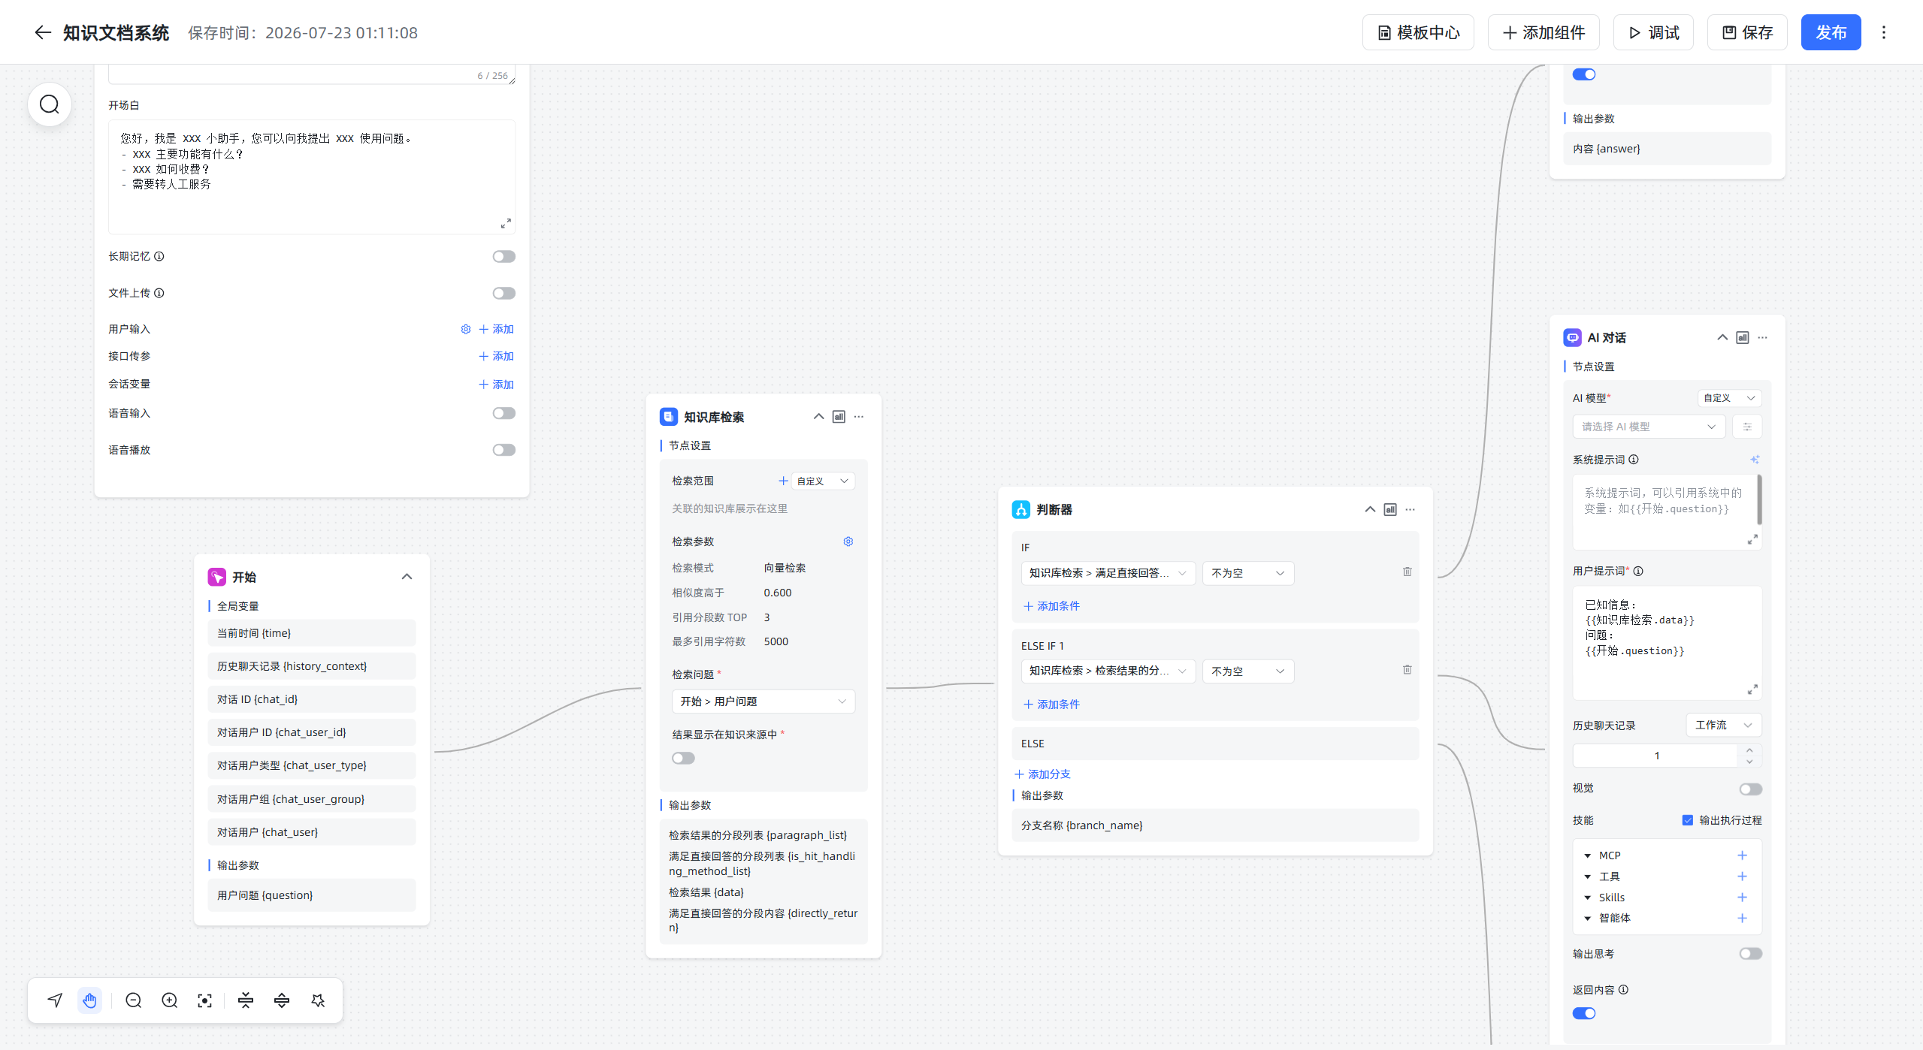Add a knowledge base with the 检索范围 plus

pyautogui.click(x=783, y=481)
